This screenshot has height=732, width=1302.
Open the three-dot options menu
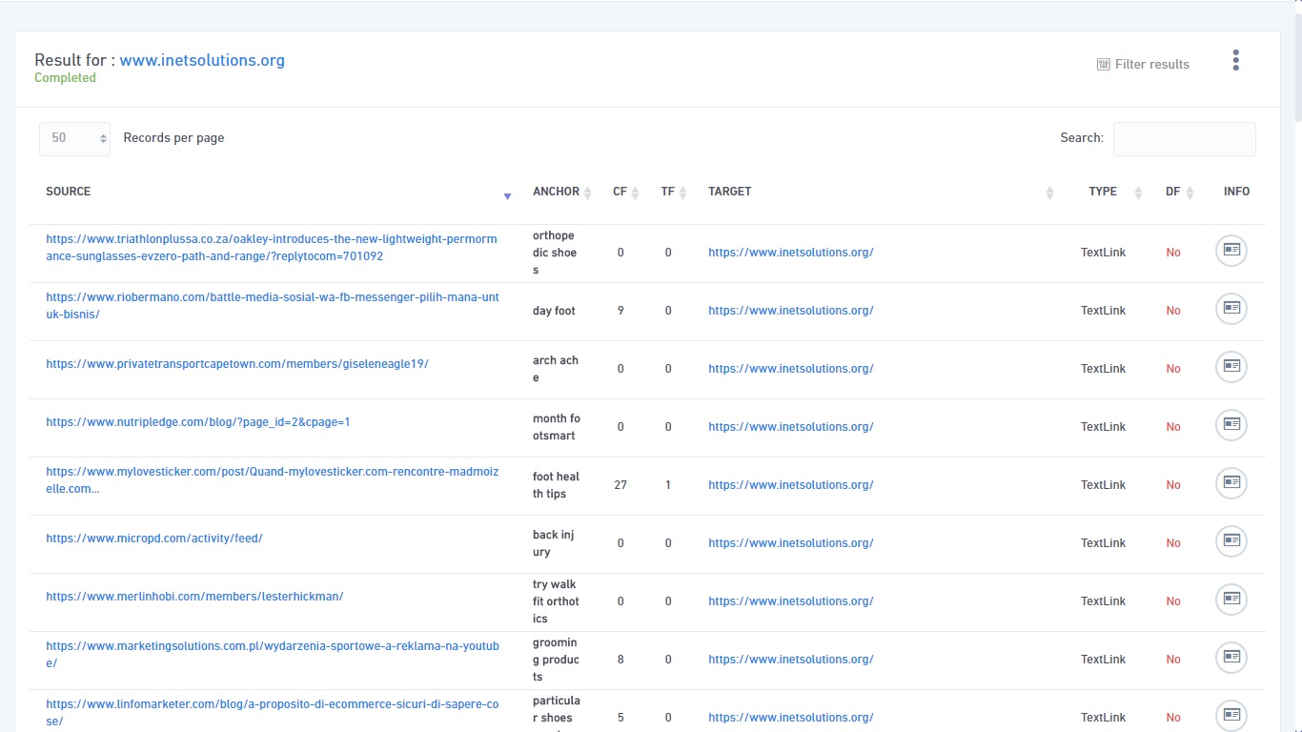pyautogui.click(x=1235, y=61)
